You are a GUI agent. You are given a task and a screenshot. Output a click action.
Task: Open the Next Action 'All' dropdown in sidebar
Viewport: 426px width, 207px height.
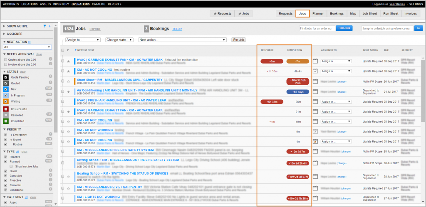coord(27,47)
